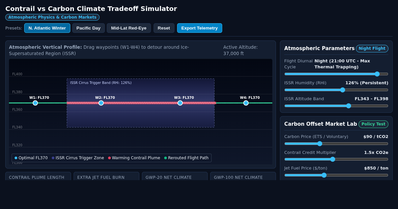The width and height of the screenshot is (398, 209).
Task: Open the Extra Jet Fuel Burn card
Action: click(x=106, y=176)
